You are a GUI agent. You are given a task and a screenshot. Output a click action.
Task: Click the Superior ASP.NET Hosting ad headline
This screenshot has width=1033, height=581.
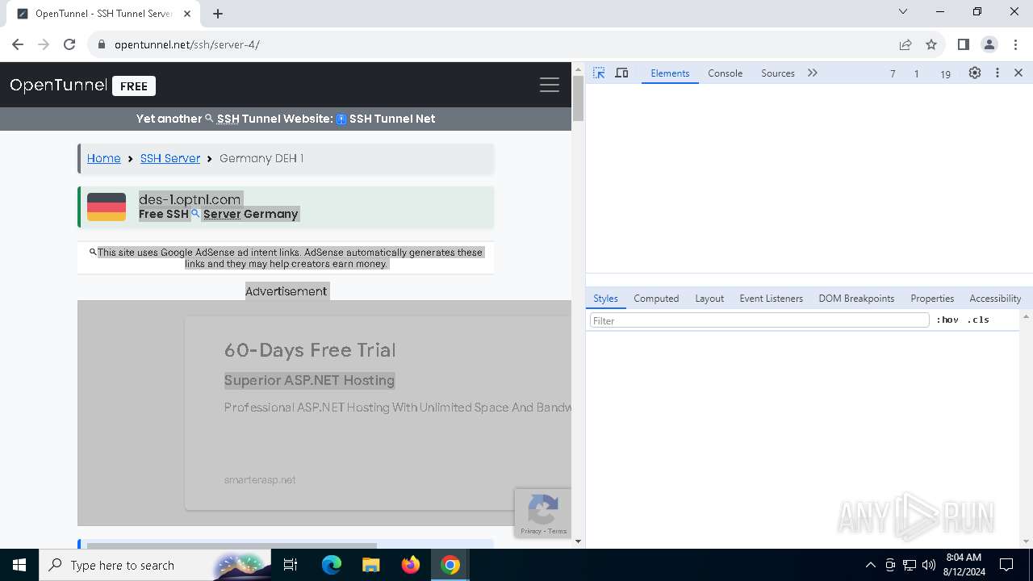pos(309,380)
